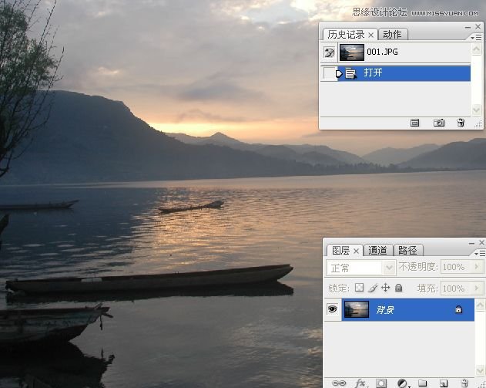Image resolution: width=486 pixels, height=388 pixels.
Task: Click Layers panel scroll up arrow
Action: 480,305
